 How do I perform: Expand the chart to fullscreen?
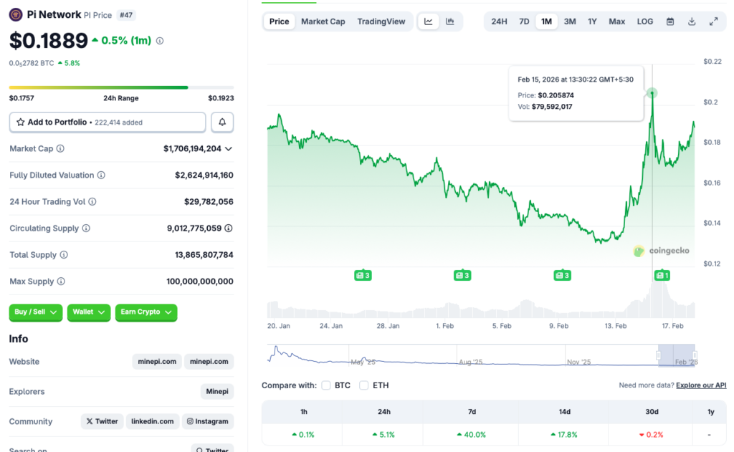[713, 21]
